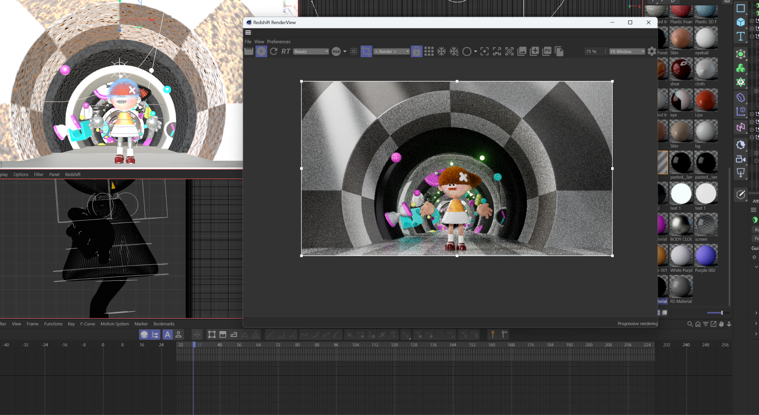Open the Fit Window zoom dropdown
Viewport: 759px width, 415px height.
[x=627, y=52]
